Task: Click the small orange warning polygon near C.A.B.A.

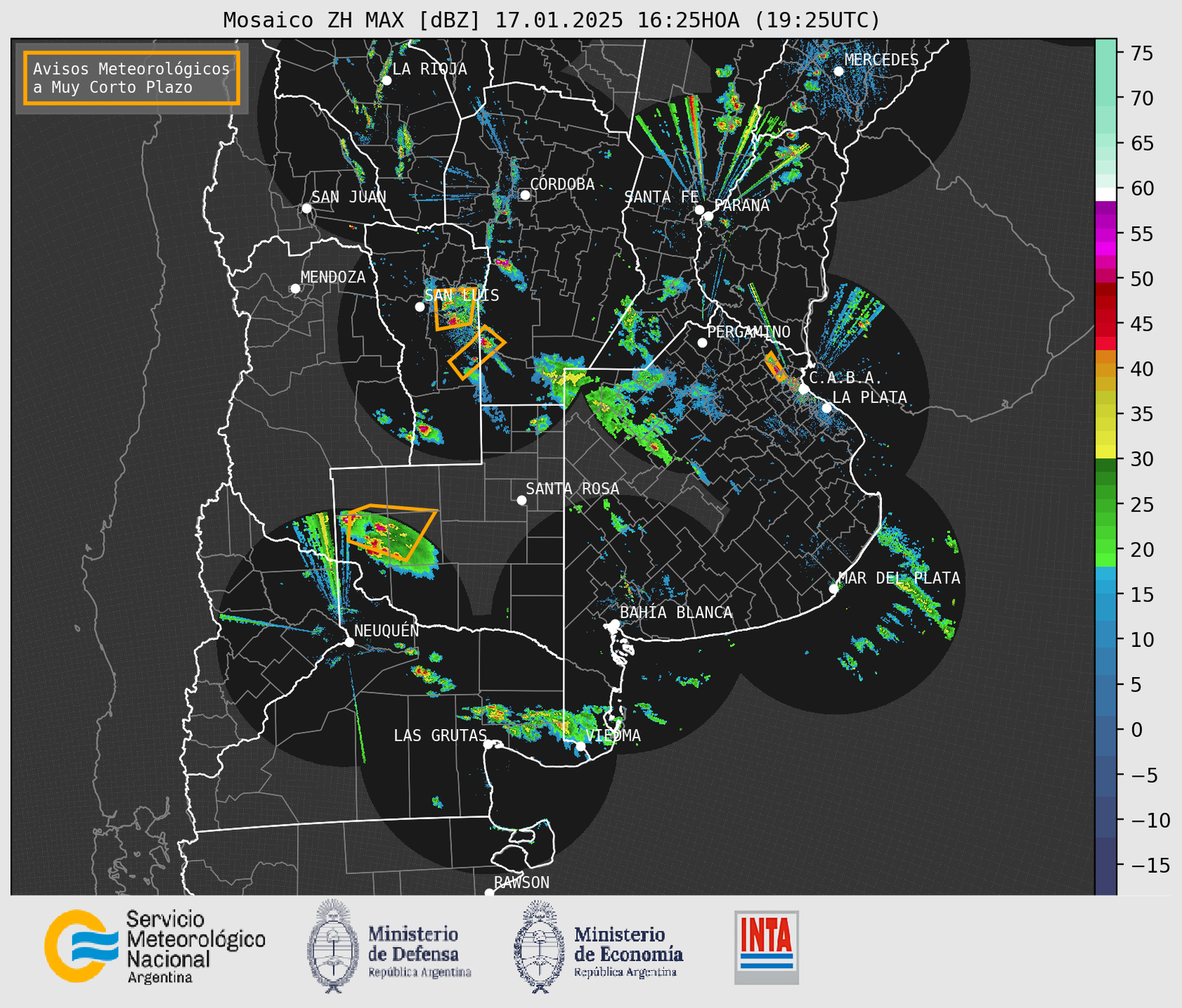Action: [x=776, y=367]
